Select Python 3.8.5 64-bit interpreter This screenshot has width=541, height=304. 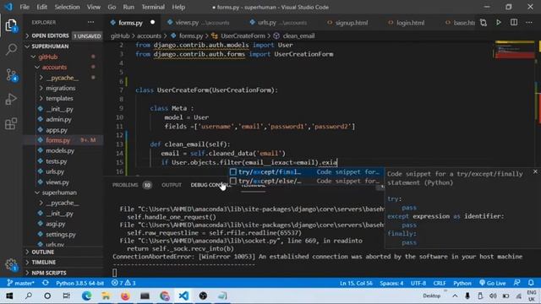point(79,283)
